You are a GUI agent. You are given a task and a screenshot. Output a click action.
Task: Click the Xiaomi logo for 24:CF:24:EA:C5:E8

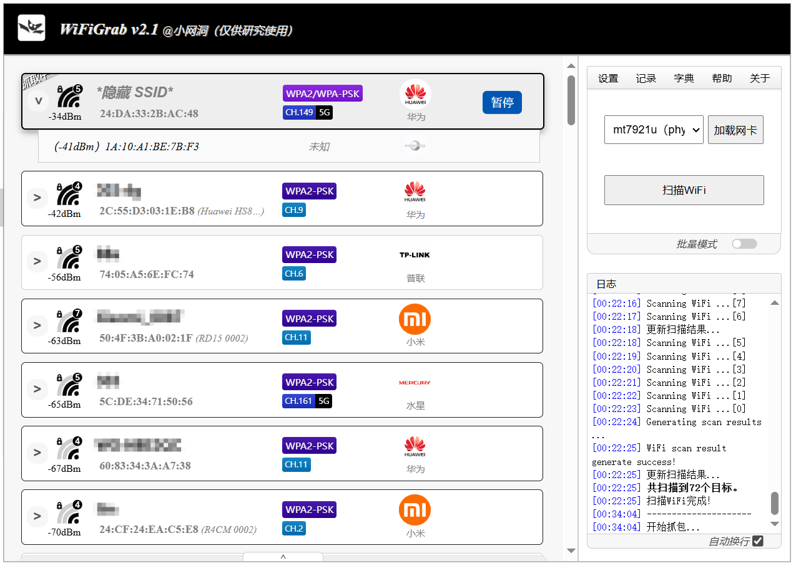[x=415, y=511]
